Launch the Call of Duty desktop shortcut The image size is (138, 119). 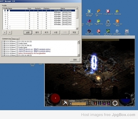point(108,32)
